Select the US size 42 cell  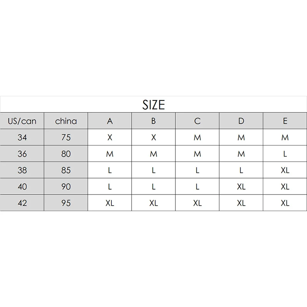tap(22, 203)
